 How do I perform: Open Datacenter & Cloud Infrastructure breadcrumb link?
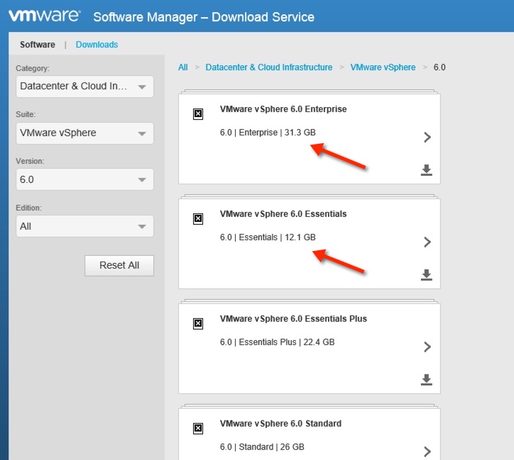coord(268,67)
